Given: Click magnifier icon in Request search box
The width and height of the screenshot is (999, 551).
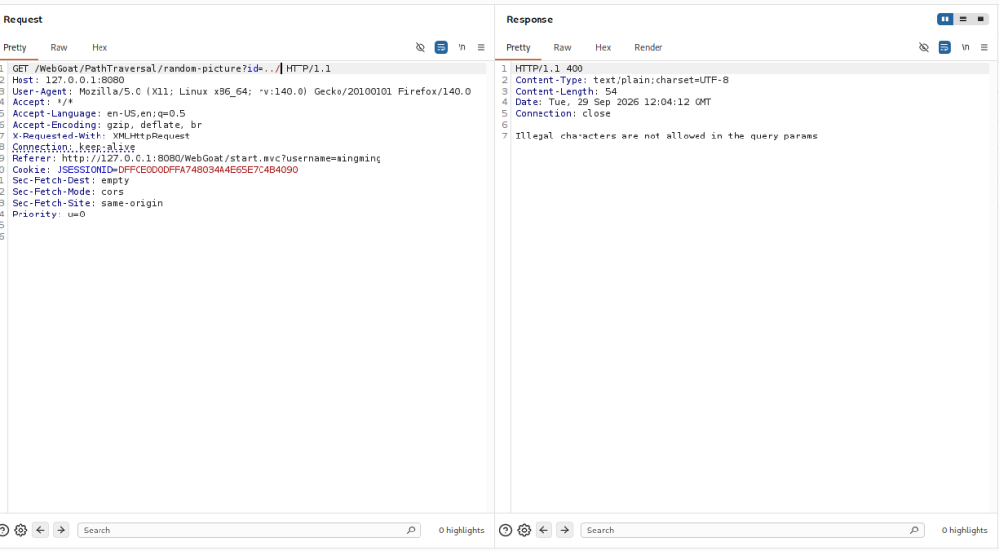Looking at the screenshot, I should (411, 530).
